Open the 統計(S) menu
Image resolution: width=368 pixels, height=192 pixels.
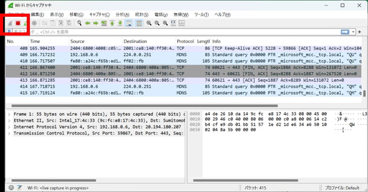142,15
